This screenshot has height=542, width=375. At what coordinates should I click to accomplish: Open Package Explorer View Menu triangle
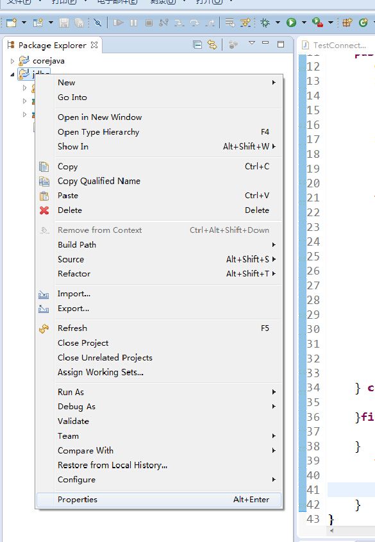coord(252,43)
